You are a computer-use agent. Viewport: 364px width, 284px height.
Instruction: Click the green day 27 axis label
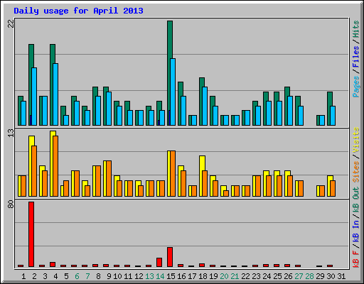(x=299, y=276)
